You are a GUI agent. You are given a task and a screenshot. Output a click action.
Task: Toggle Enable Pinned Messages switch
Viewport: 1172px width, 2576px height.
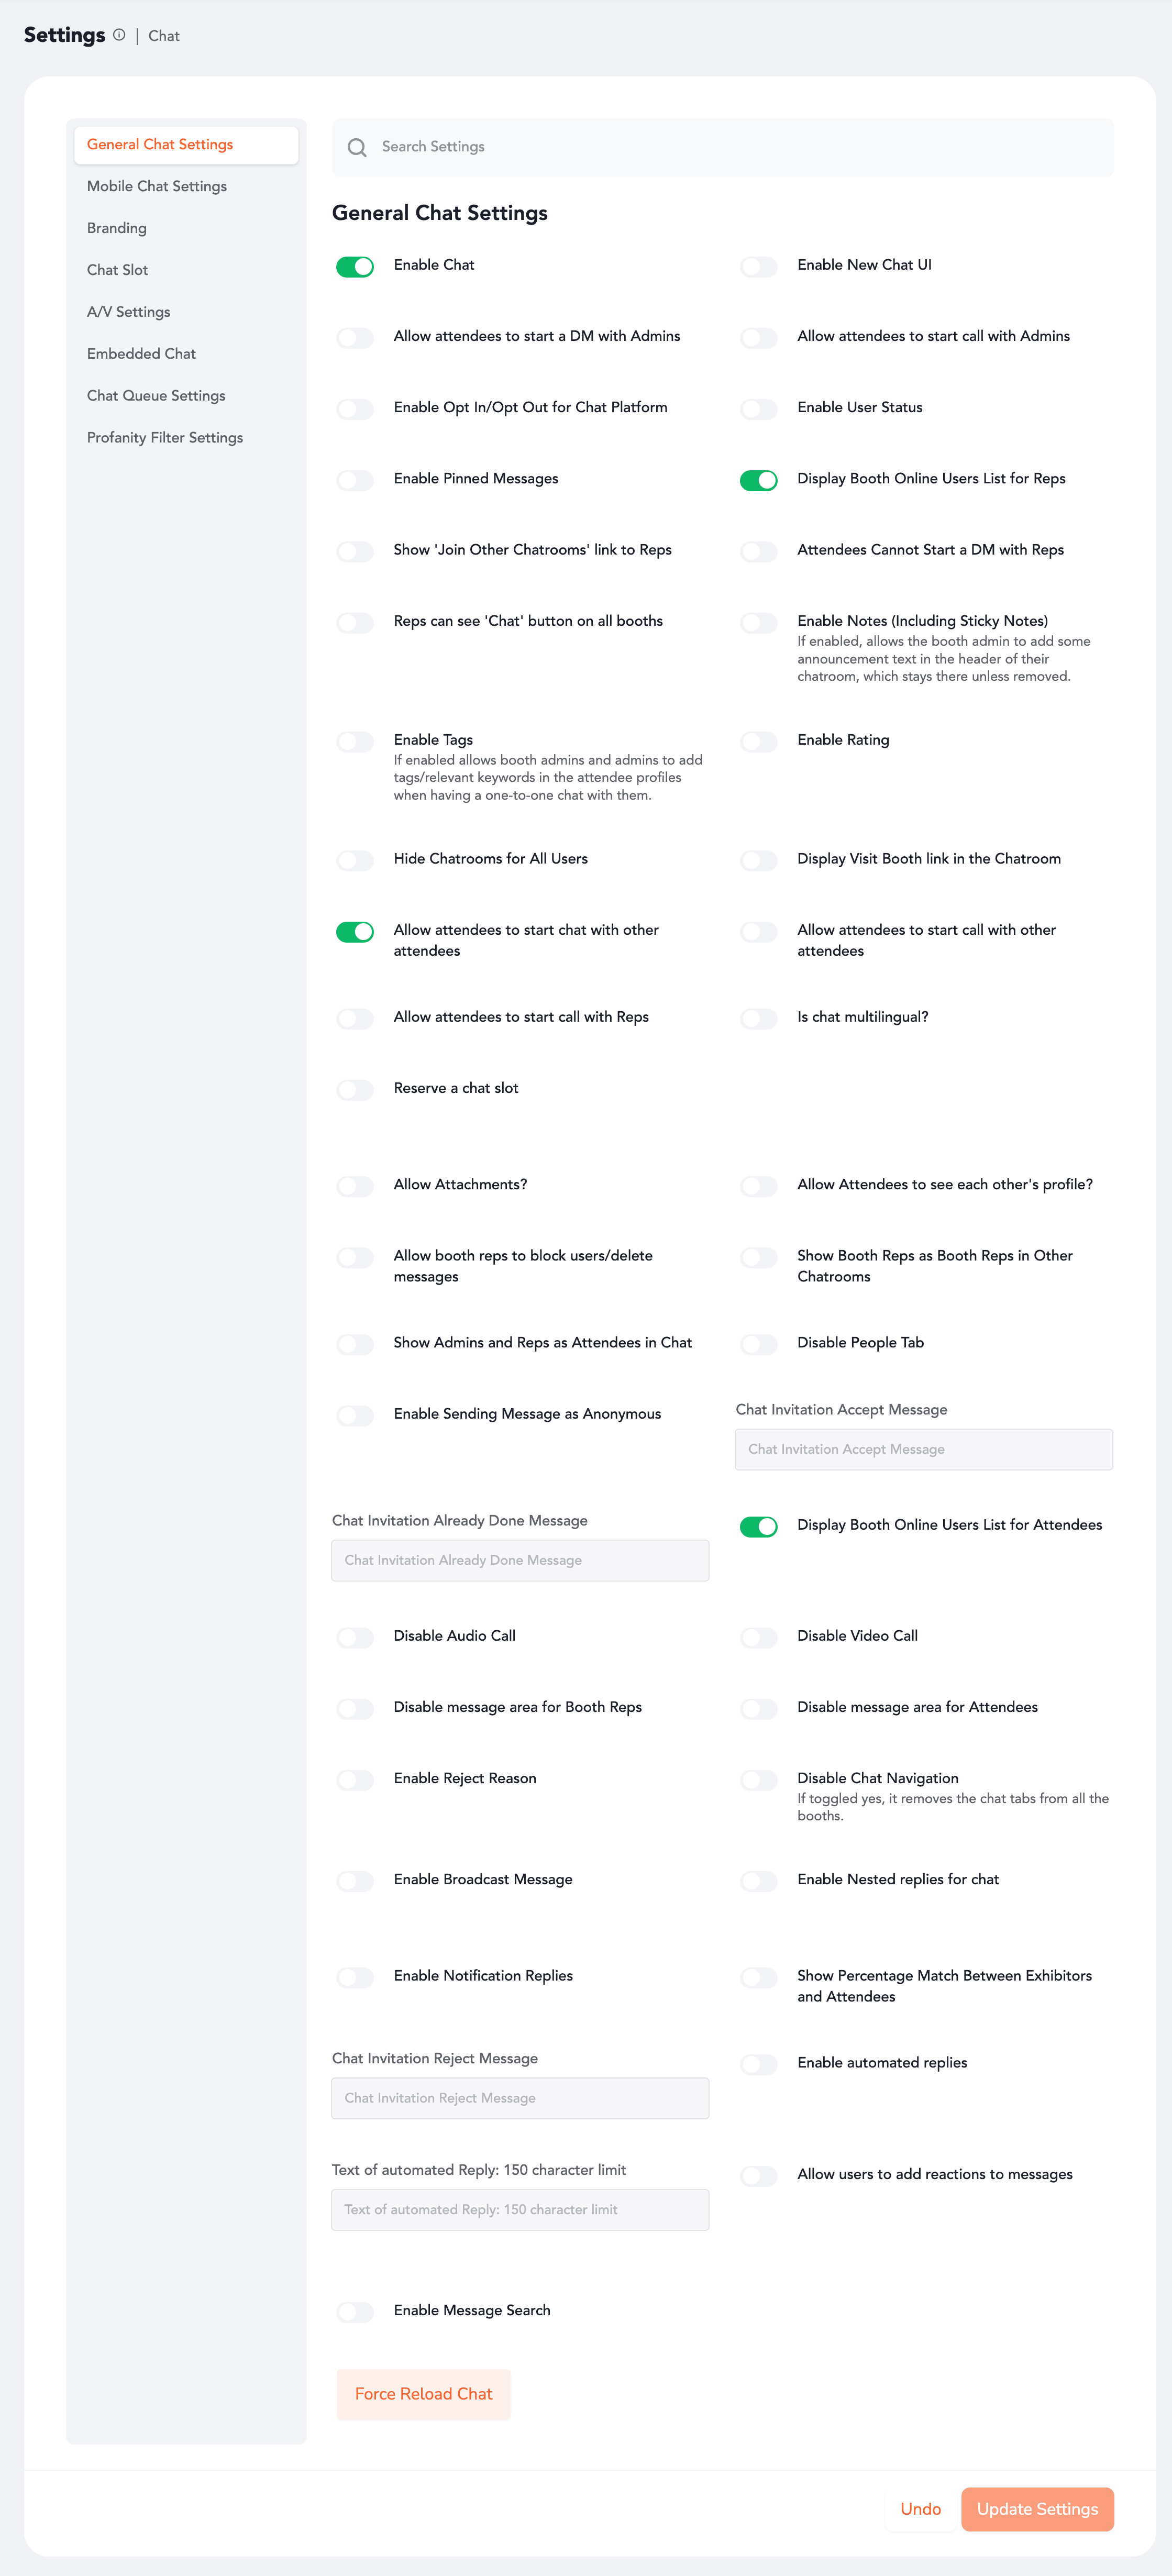tap(355, 480)
